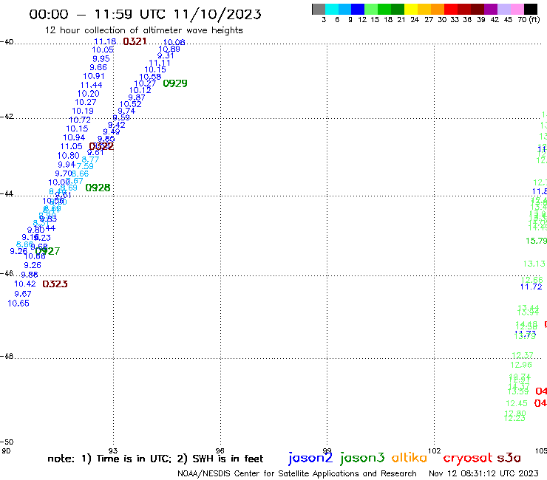Click the wave height value '10.52'
Image resolution: width=547 pixels, height=480 pixels.
pos(131,104)
